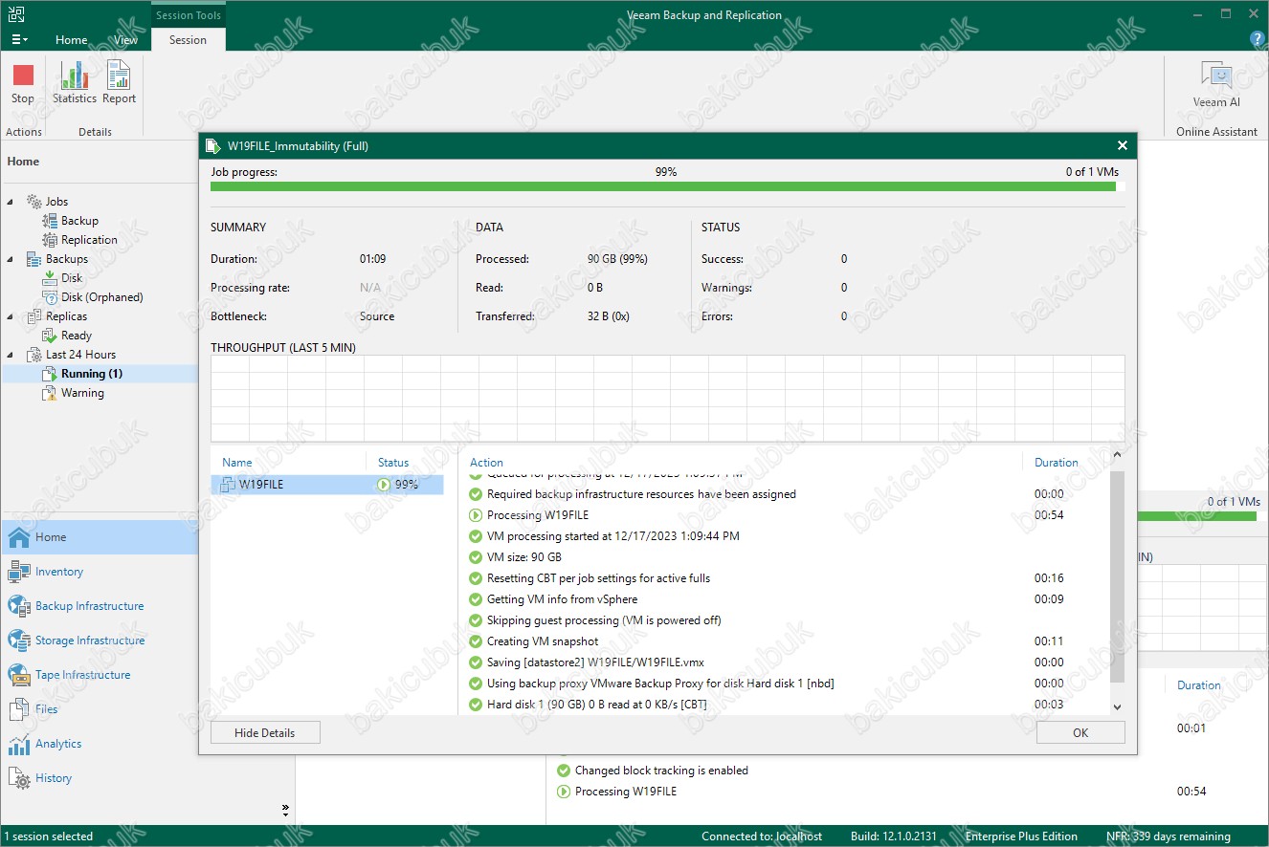Switch to the Home ribbon tab
The height and width of the screenshot is (847, 1269).
72,40
